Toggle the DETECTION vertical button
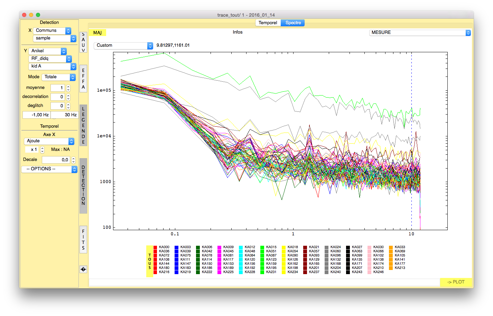Viewport: 493px width, 316px height. tap(83, 186)
